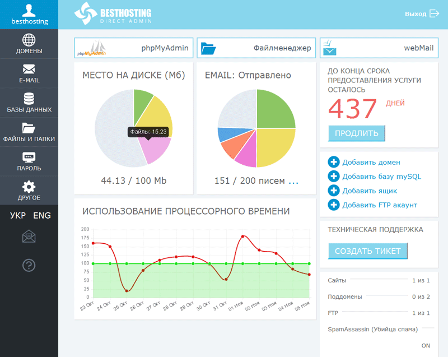Click the Добавить FTP акаунт link
The image size is (448, 357).
click(380, 205)
